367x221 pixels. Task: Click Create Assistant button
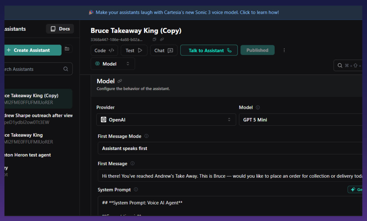[33, 50]
